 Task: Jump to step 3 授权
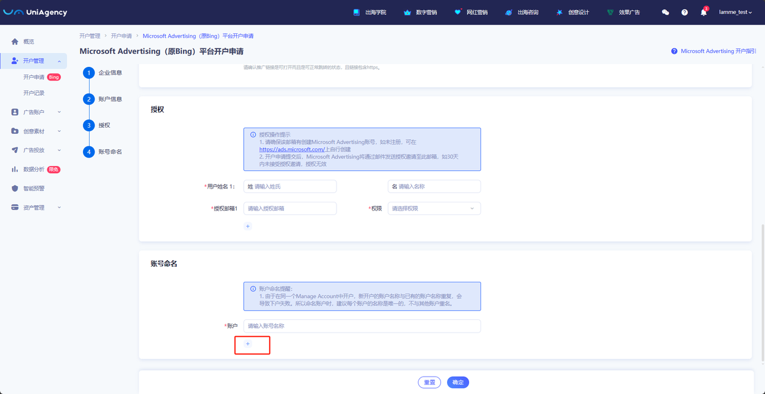pyautogui.click(x=97, y=125)
